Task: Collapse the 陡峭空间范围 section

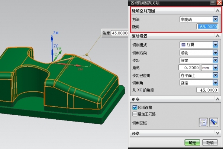Action: point(217,10)
